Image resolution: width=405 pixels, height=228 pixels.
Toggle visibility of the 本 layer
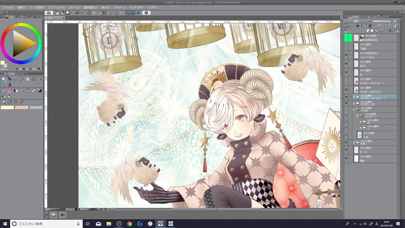tap(346, 72)
